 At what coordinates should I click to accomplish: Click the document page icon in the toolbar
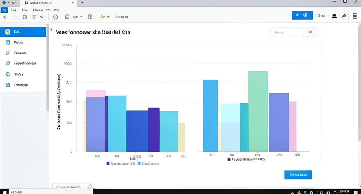(90, 17)
